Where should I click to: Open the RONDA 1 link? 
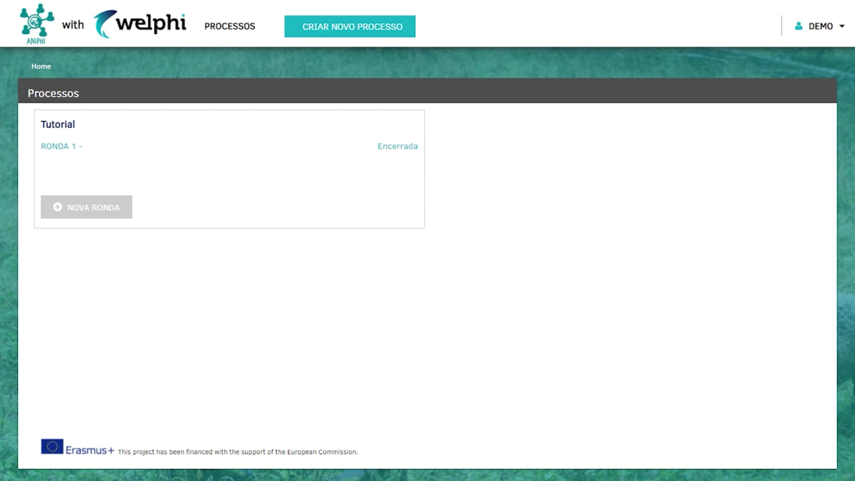pos(61,146)
